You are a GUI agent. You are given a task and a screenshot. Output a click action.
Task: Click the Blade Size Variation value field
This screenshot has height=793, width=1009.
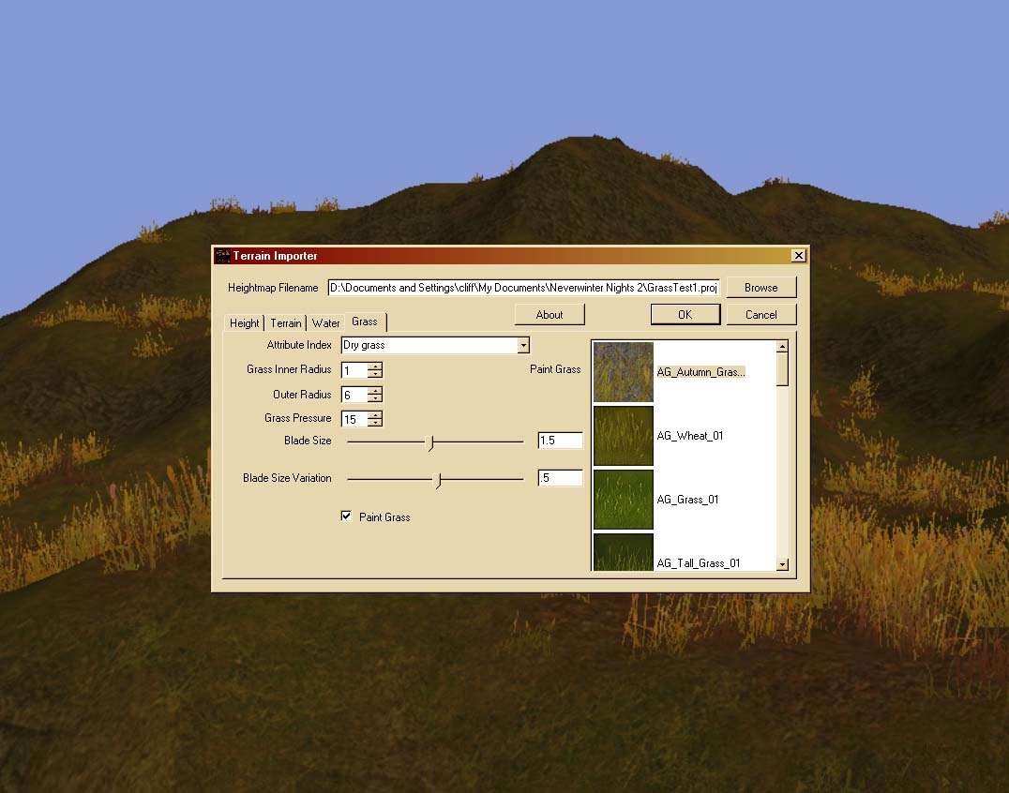(561, 479)
